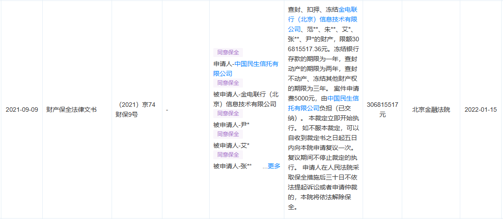Image resolution: width=503 pixels, height=219 pixels.
Task: Open 中国民生信托有限公司 applicant link
Action: 246,69
